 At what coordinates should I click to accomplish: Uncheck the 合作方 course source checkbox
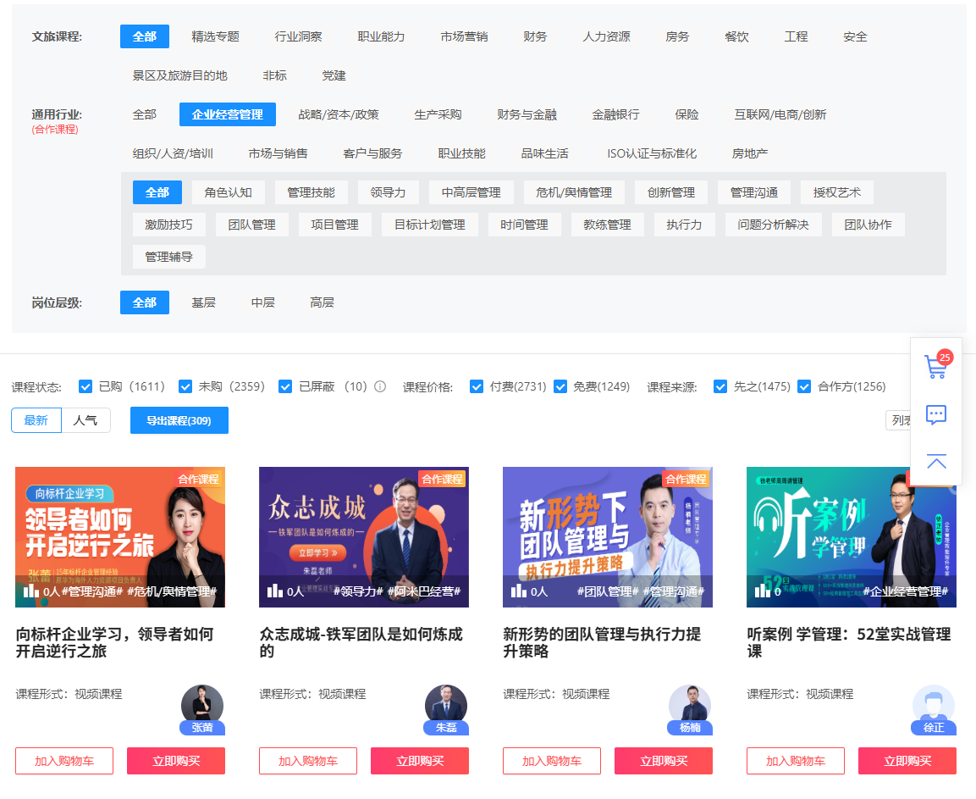[x=805, y=386]
